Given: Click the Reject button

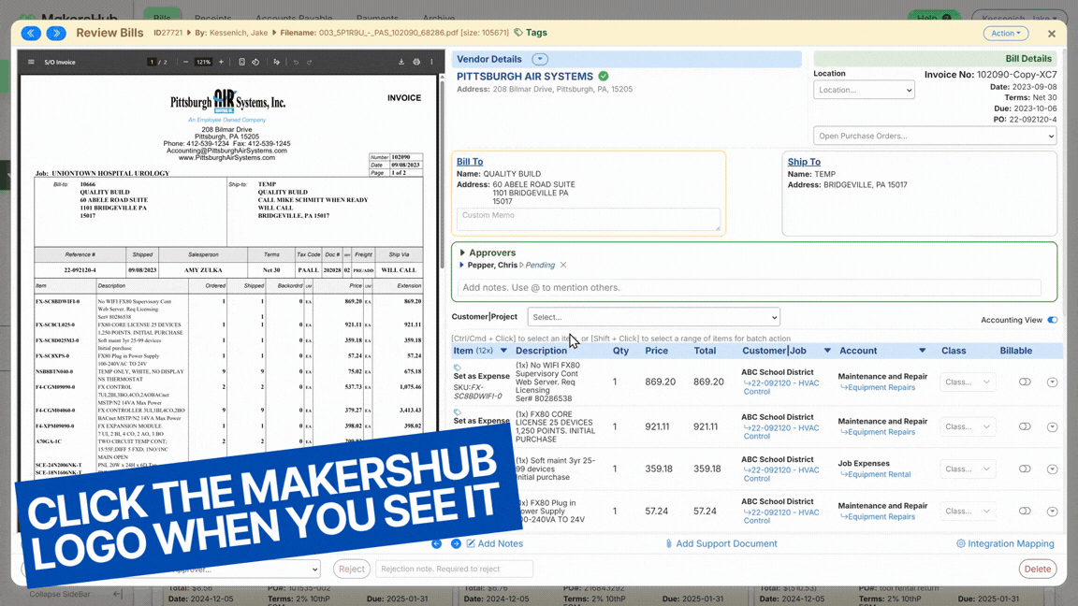Looking at the screenshot, I should tap(351, 569).
